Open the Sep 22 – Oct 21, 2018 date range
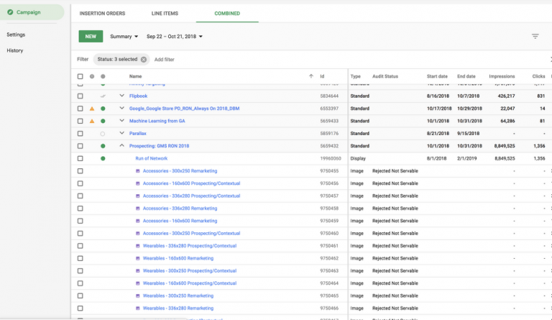 pos(175,37)
